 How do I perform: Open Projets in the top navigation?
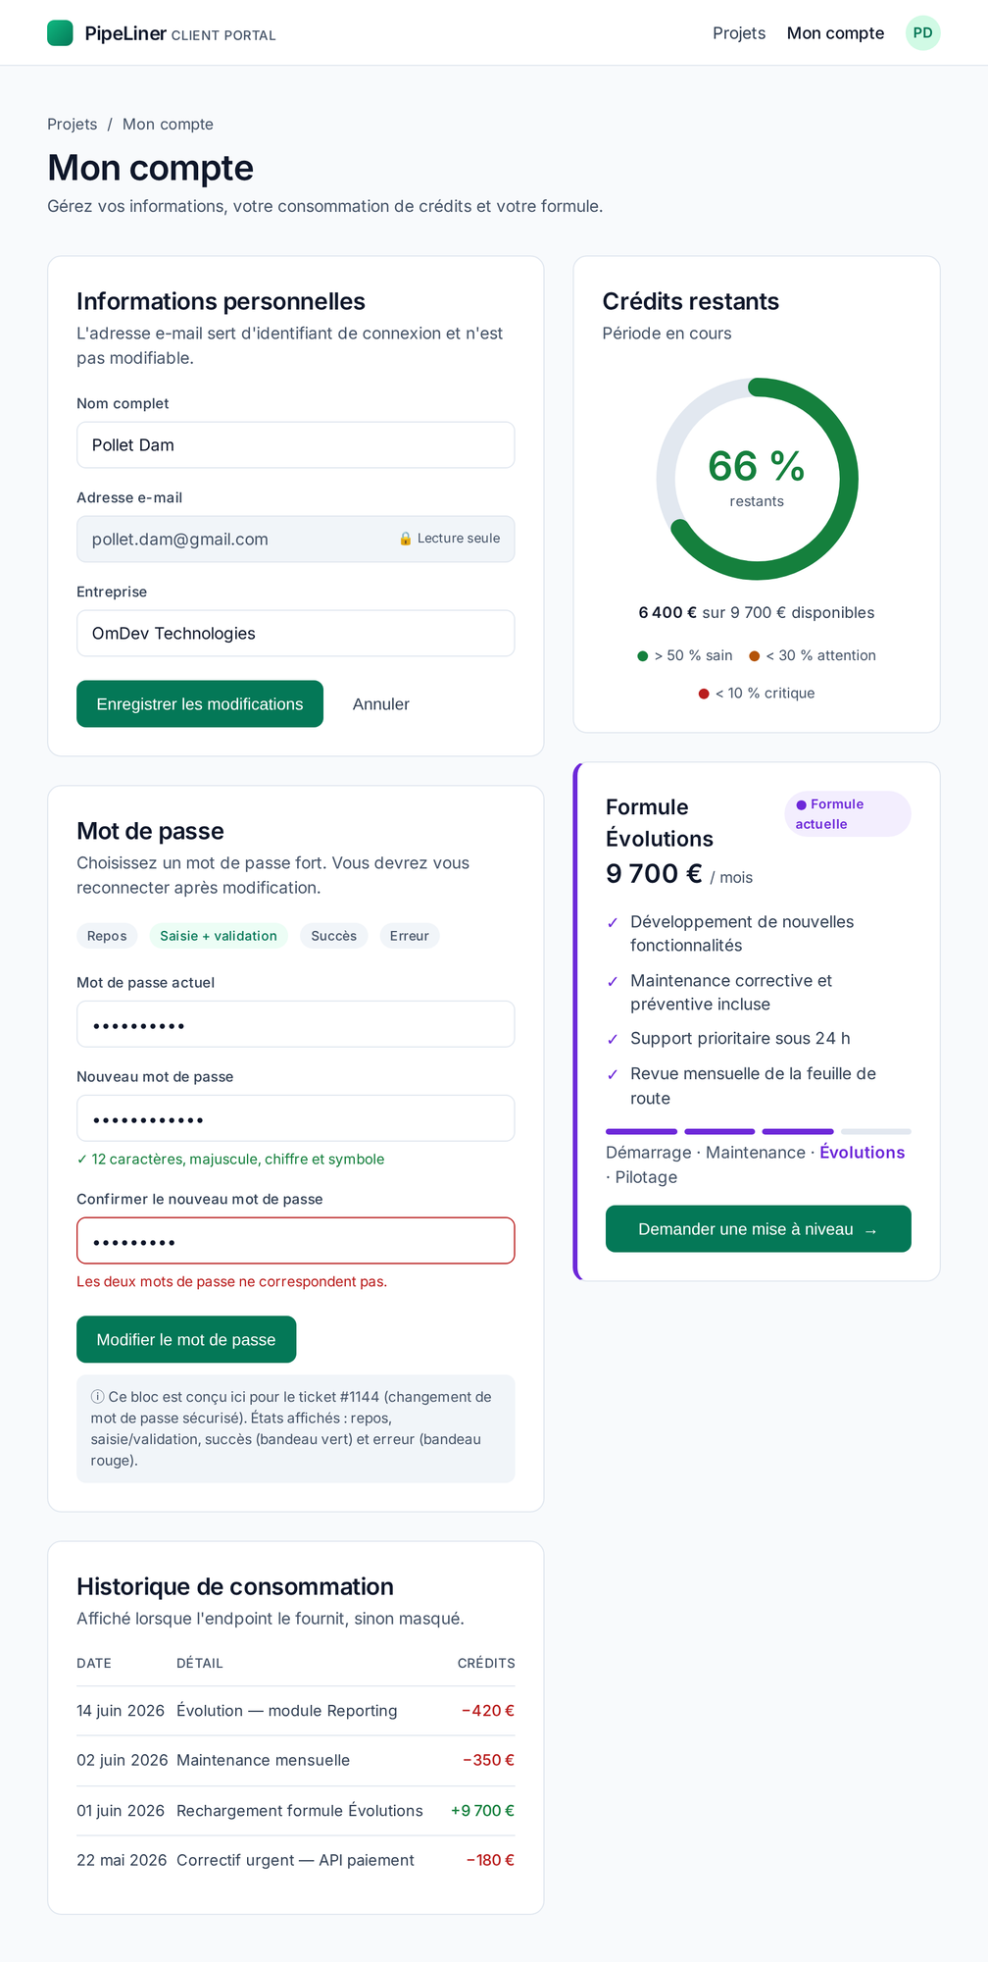point(739,33)
